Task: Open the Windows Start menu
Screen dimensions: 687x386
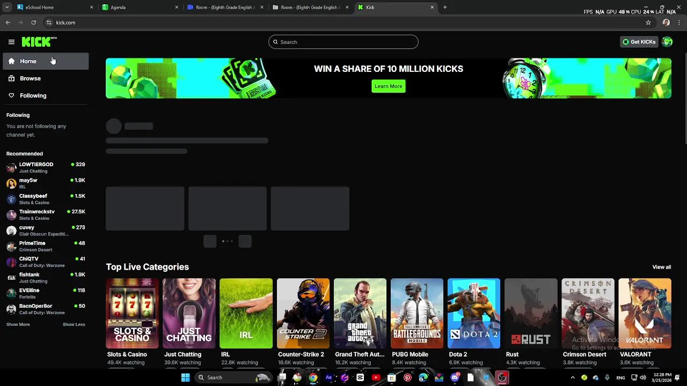Action: tap(185, 377)
